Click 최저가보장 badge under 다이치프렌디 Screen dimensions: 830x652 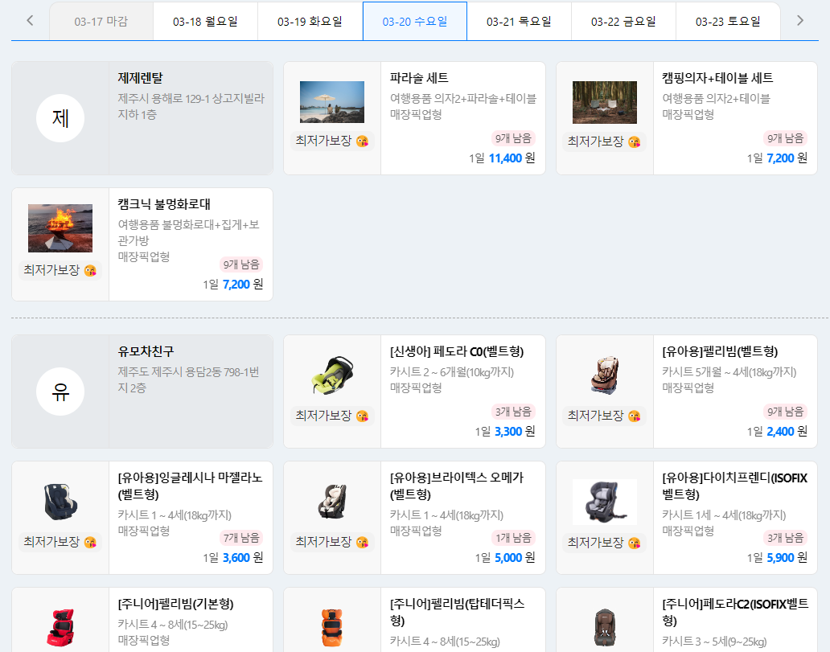point(605,542)
